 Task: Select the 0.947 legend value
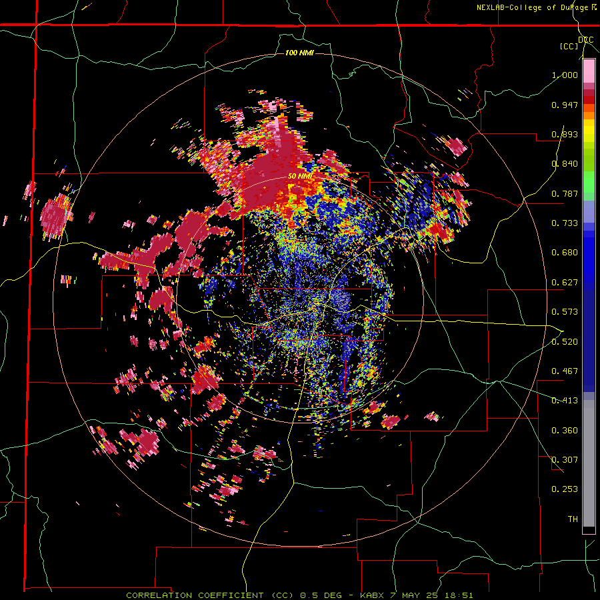(565, 105)
